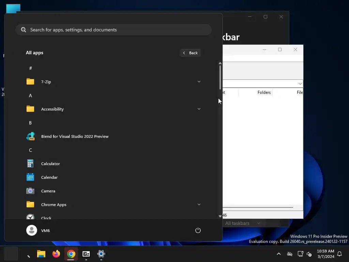Click the Back button in All apps
This screenshot has height=262, width=349.
point(190,53)
